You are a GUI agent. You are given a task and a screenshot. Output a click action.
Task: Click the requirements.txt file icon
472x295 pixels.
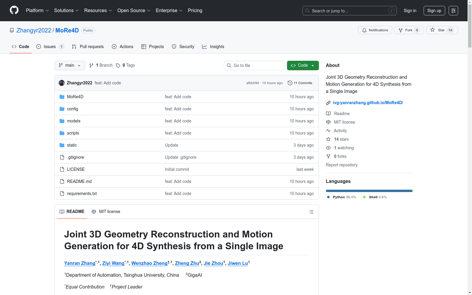62,194
